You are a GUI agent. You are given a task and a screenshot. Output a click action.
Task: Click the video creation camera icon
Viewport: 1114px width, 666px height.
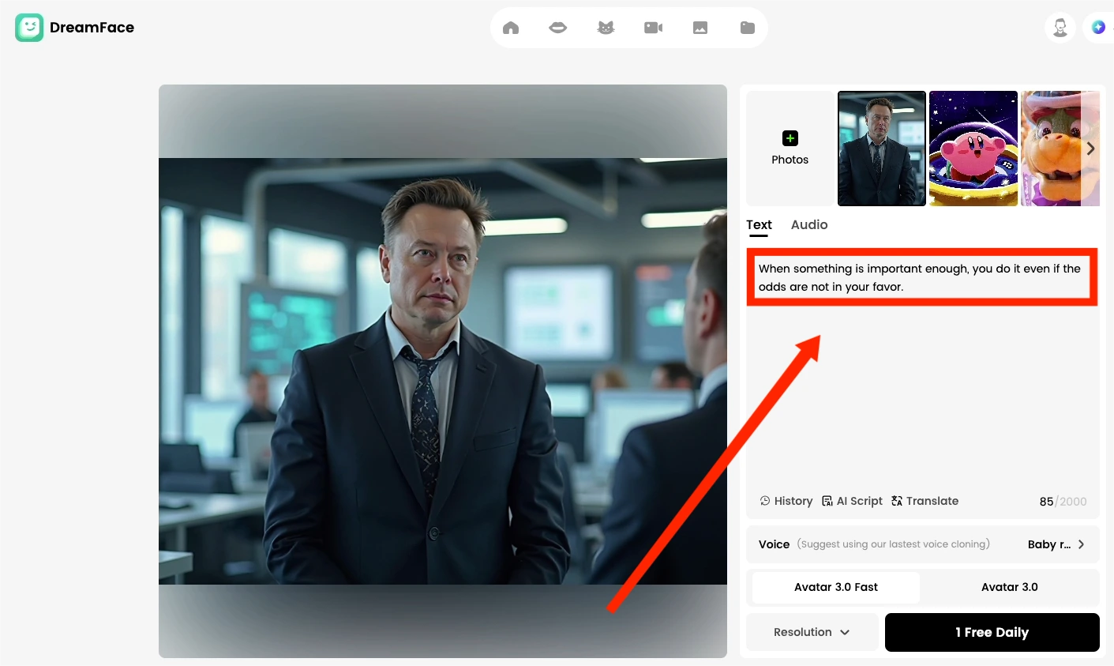tap(652, 27)
